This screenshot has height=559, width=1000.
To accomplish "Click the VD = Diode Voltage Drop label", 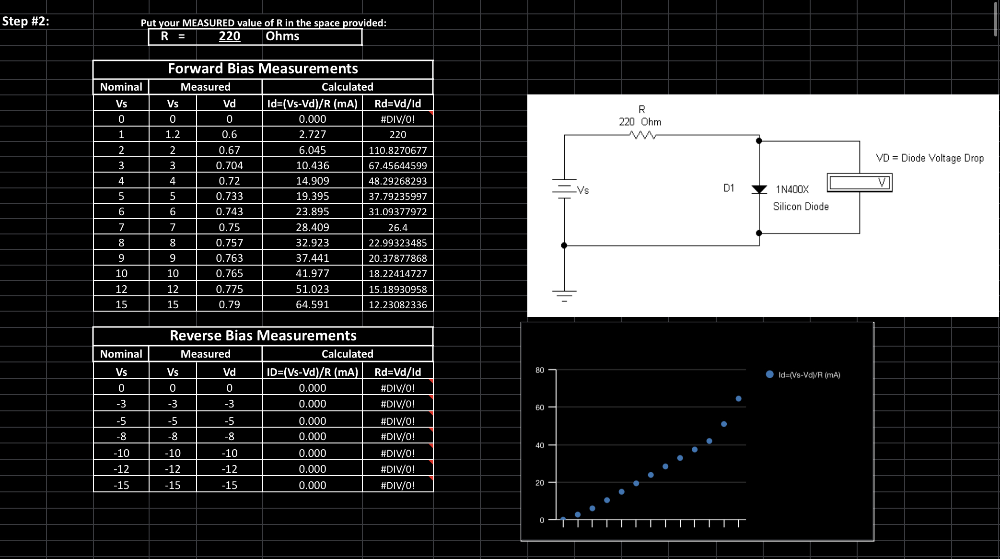I will (x=930, y=158).
